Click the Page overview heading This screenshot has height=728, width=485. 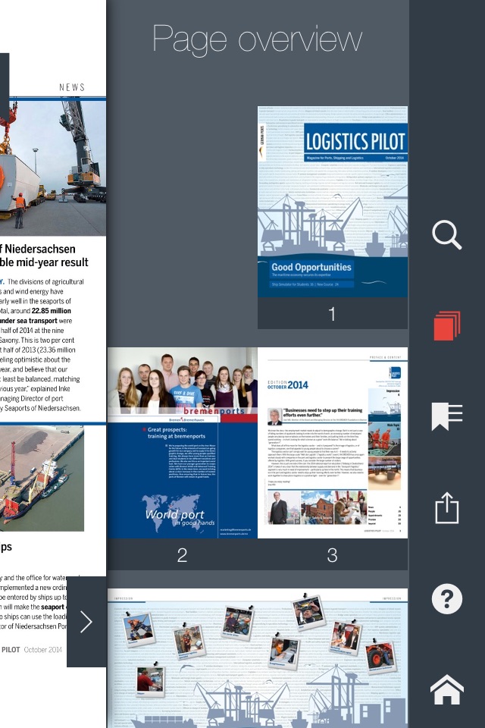[x=257, y=40]
